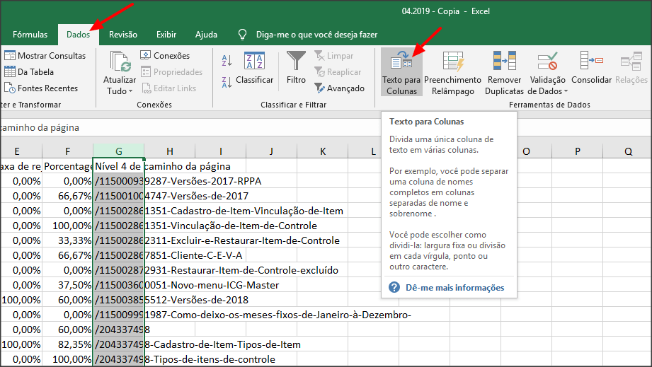652x367 pixels.
Task: Click the help question mark icon
Action: (x=394, y=287)
